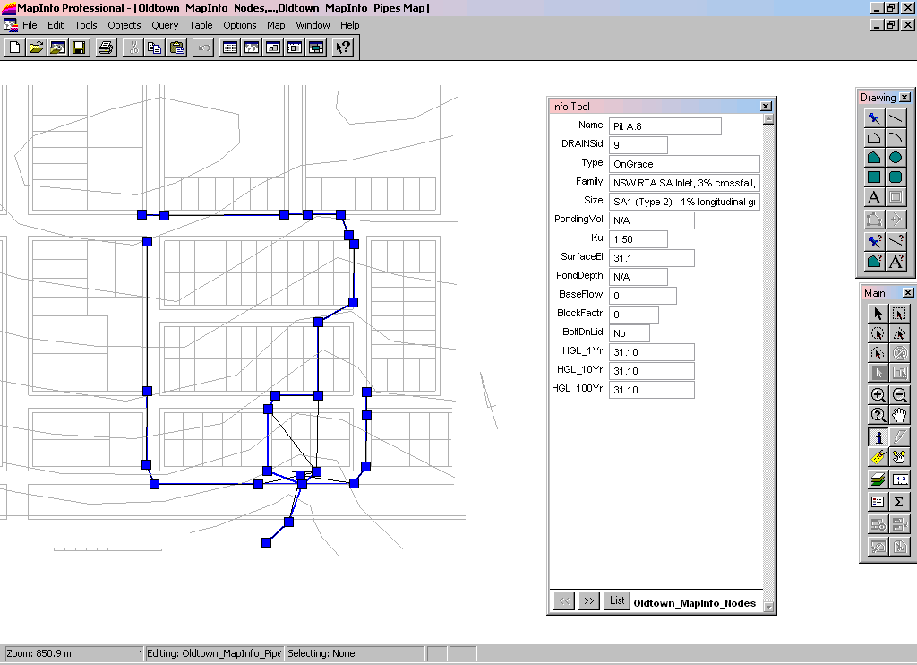
Task: Open the Editing layer status bar dropdown
Action: pos(215,653)
